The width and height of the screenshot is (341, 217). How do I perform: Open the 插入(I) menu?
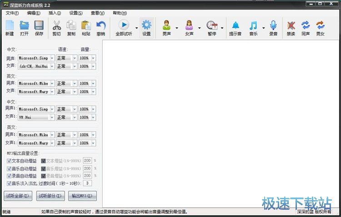click(x=55, y=13)
